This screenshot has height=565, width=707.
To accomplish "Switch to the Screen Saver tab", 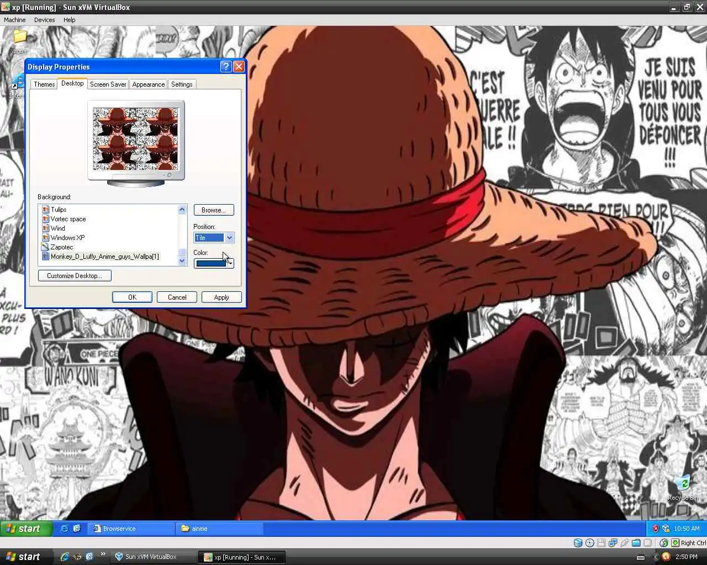I will 108,84.
